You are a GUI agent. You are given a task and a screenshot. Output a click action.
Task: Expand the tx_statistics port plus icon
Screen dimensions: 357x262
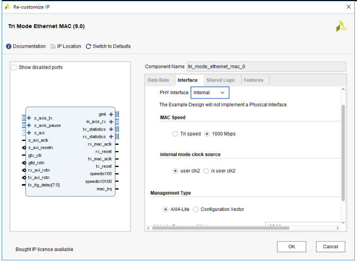111,129
